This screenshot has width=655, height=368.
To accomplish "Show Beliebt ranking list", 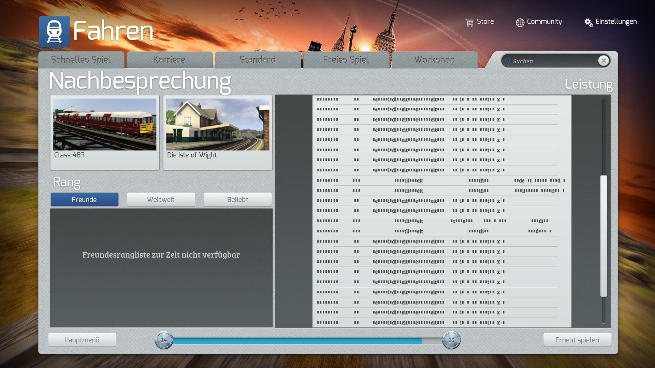I will tap(237, 200).
